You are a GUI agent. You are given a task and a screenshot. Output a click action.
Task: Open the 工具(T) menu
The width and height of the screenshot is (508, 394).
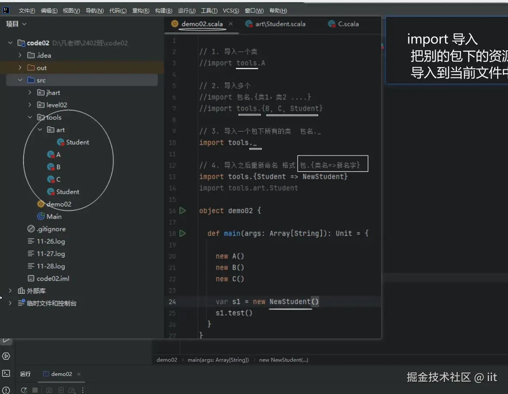[x=209, y=11]
